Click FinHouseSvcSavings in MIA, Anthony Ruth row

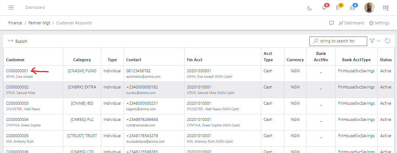pos(356,136)
